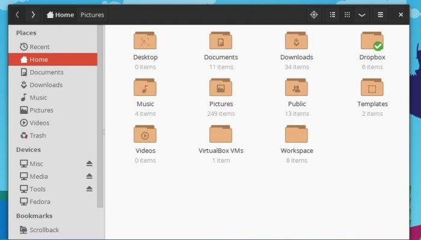Click the '1 item' text under VirtualBox VMs
This screenshot has height=240, width=421.
point(221,160)
